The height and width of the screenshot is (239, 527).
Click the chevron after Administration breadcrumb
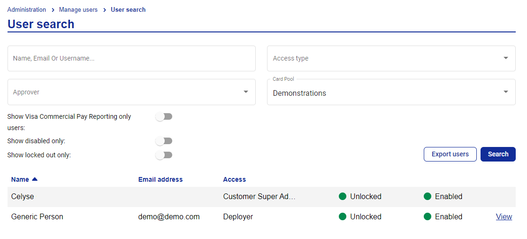point(53,10)
